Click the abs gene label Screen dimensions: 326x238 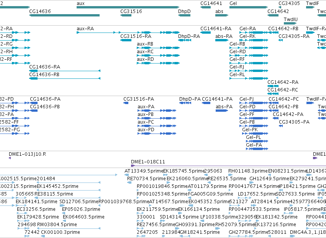pyautogui.click(x=219, y=11)
